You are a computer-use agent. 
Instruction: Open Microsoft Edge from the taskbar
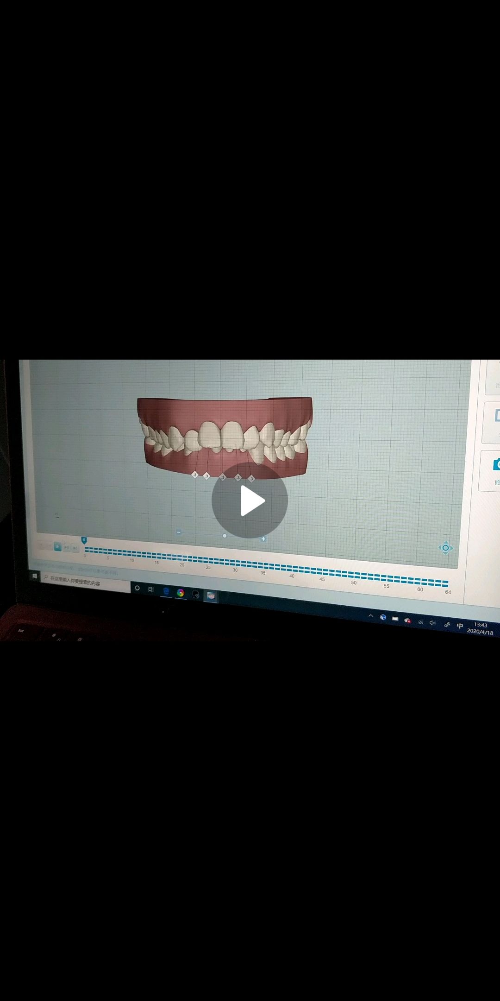166,591
